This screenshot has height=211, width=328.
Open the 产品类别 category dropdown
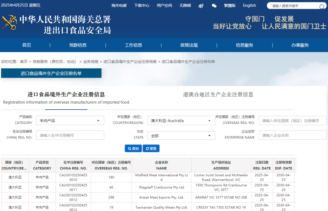tap(72, 121)
